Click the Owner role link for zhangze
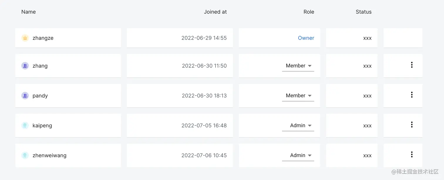The image size is (444, 180). (x=306, y=38)
